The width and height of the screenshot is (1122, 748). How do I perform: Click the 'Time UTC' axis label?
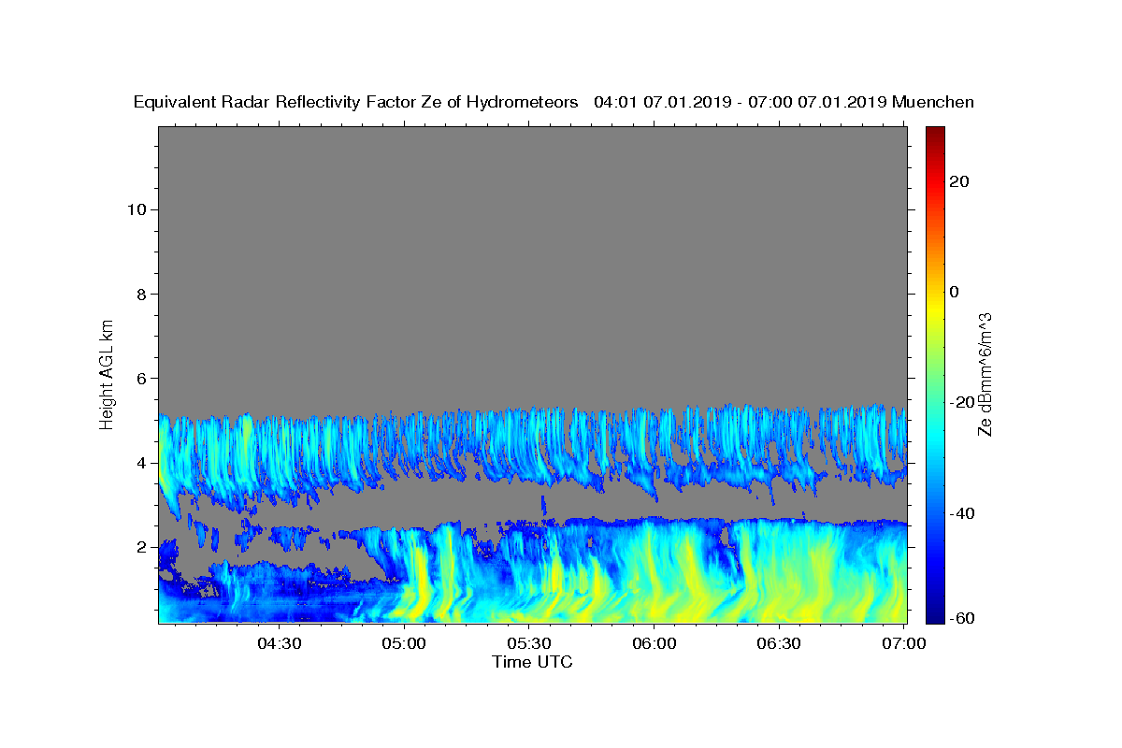tap(532, 662)
